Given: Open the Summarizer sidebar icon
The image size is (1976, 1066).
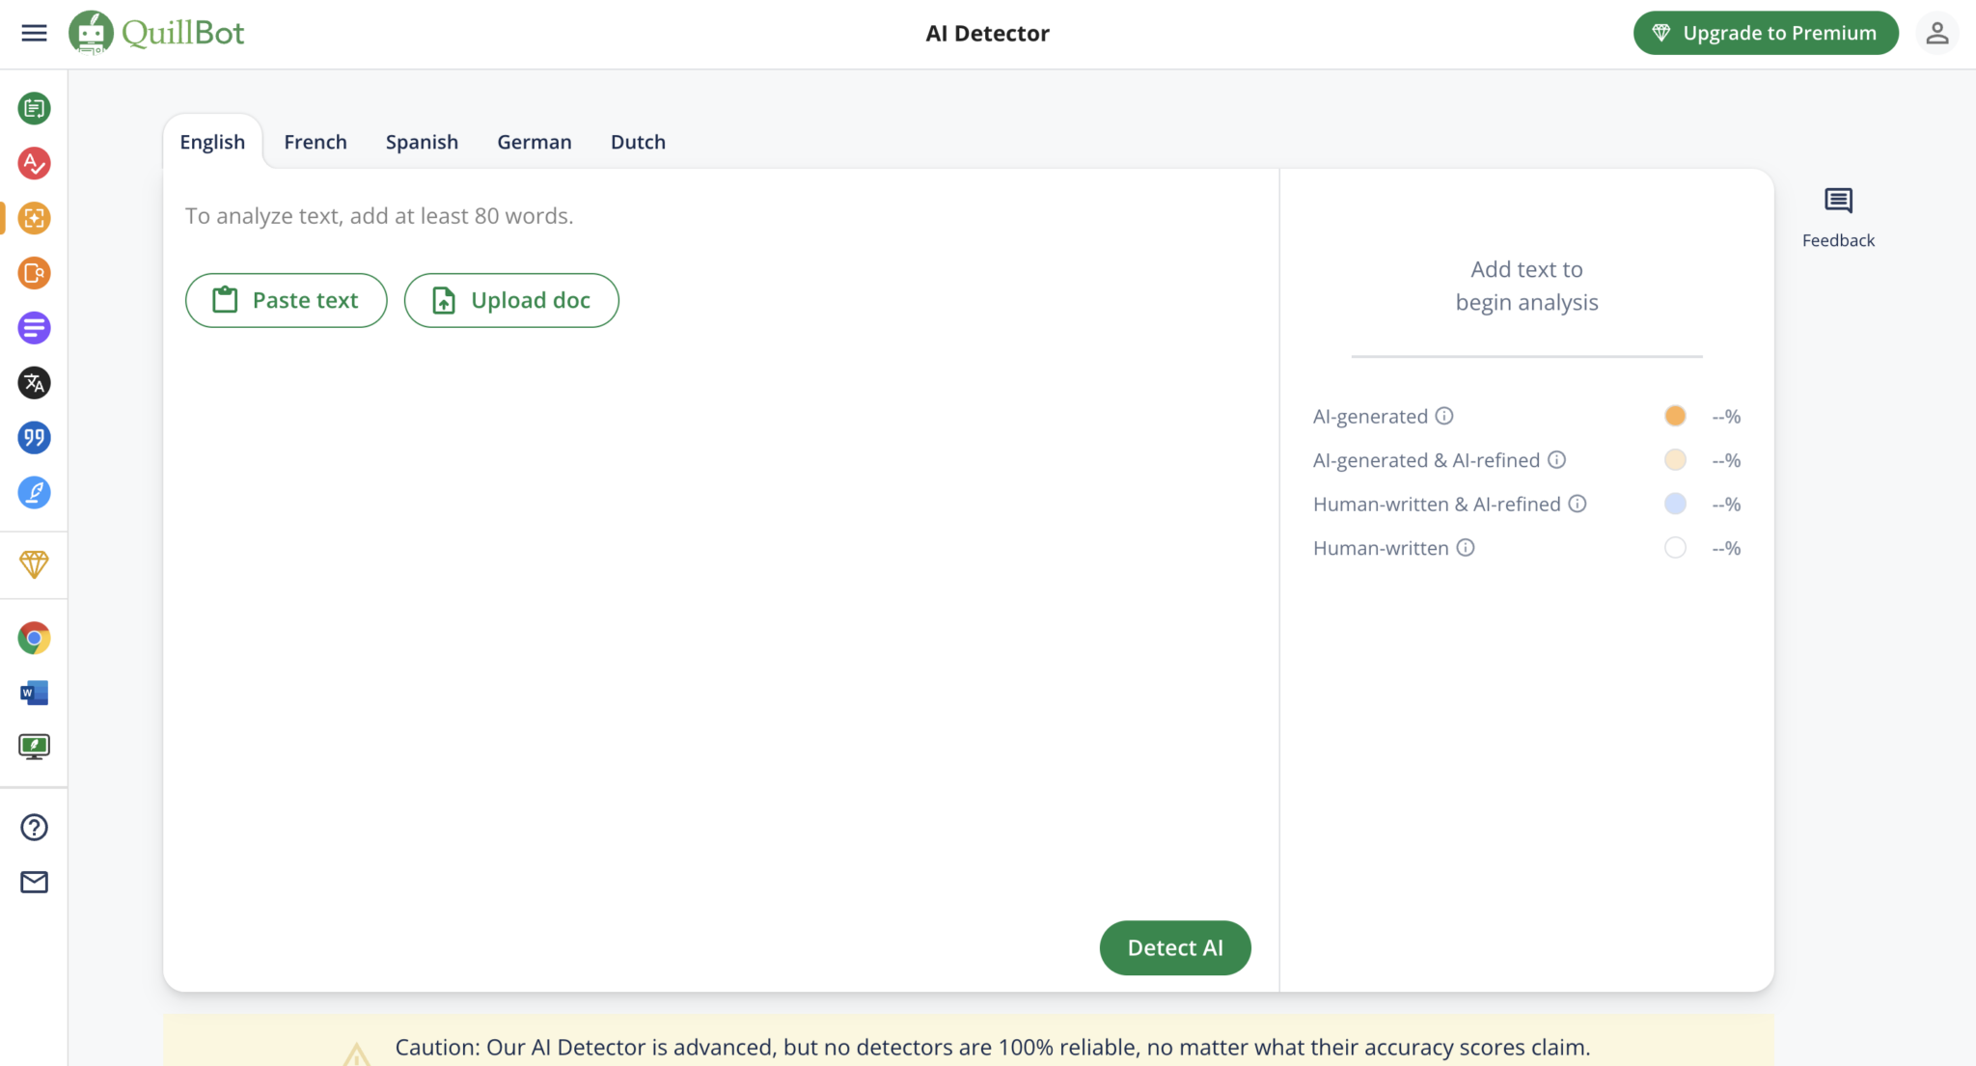Looking at the screenshot, I should click(x=34, y=328).
